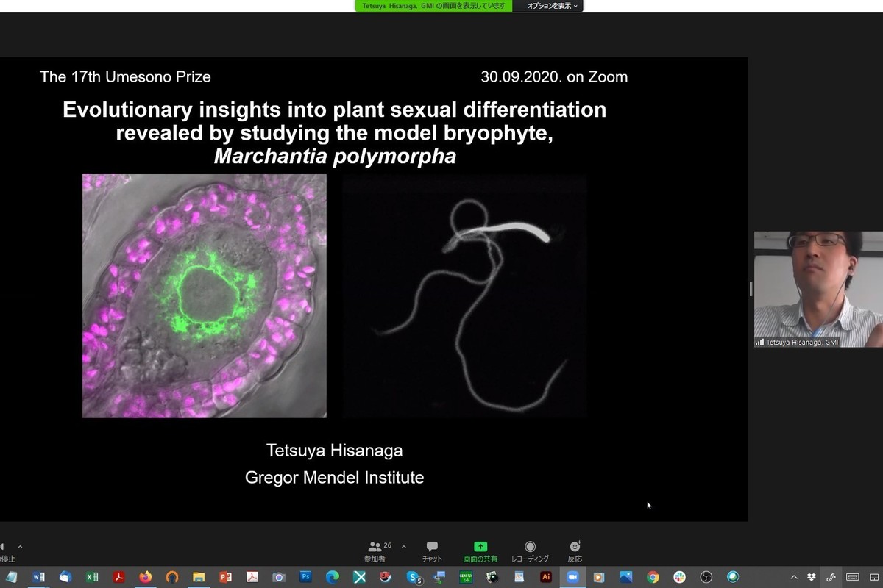
Task: Open PowerPoint from the taskbar
Action: [225, 577]
